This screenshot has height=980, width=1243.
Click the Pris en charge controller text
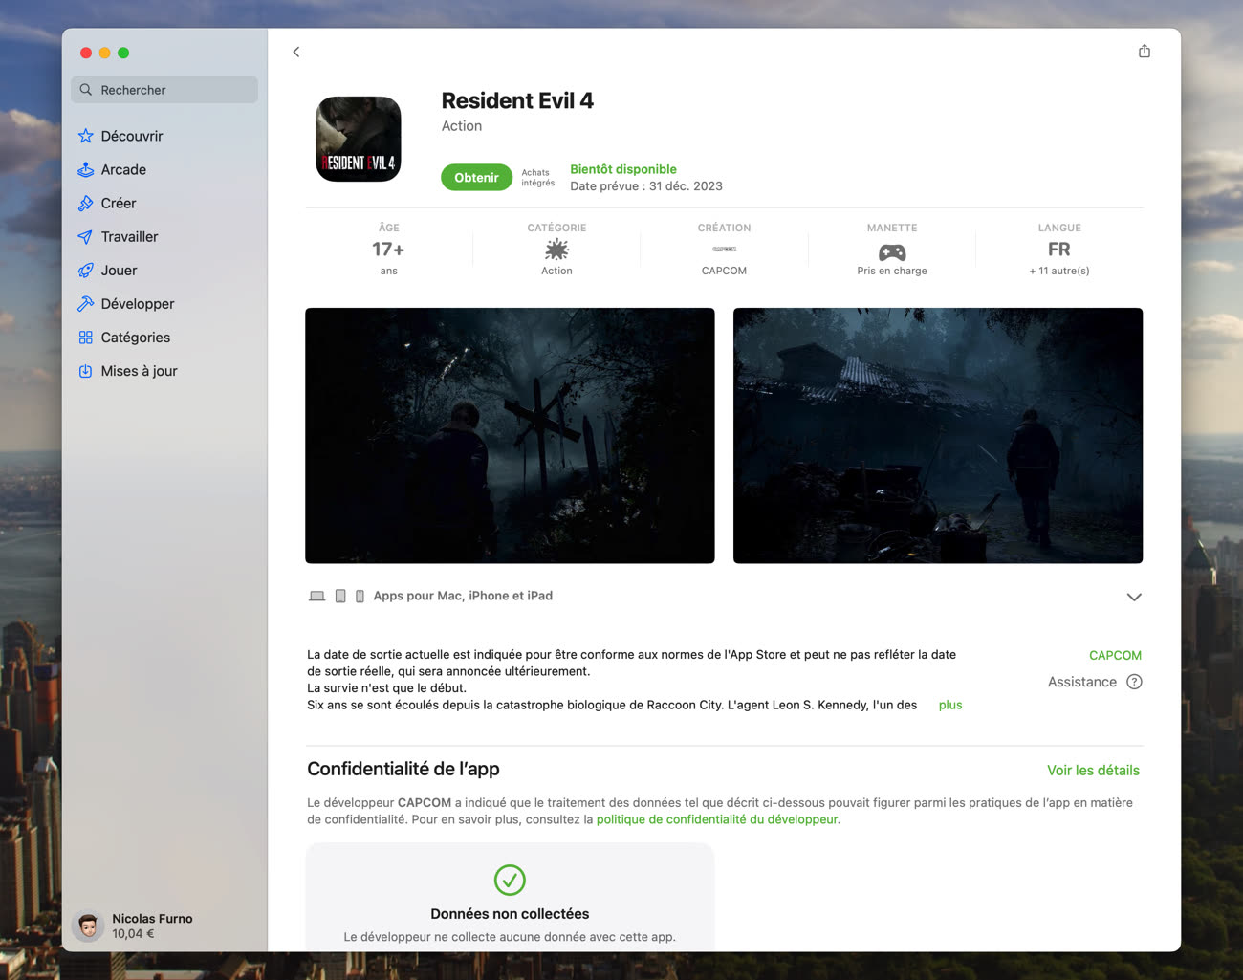click(892, 271)
